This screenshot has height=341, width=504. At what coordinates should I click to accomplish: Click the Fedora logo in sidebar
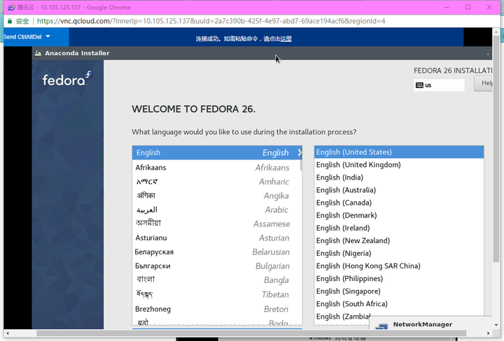pos(66,80)
